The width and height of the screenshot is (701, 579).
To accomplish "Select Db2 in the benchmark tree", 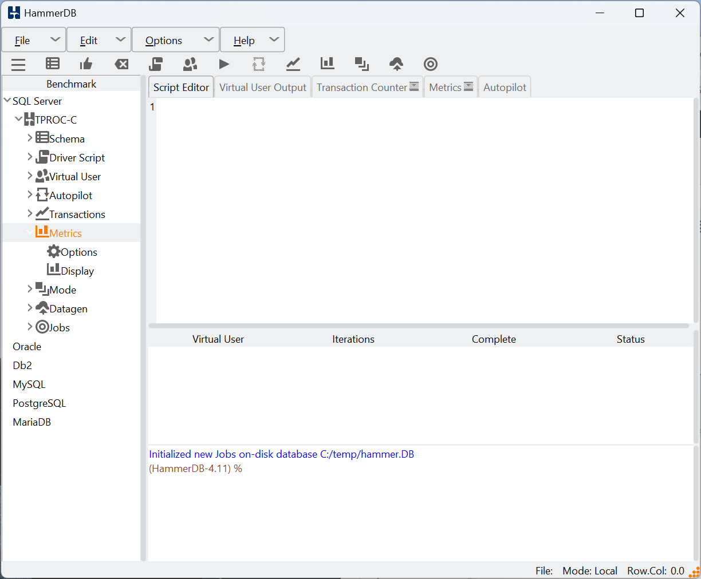I will tap(22, 365).
